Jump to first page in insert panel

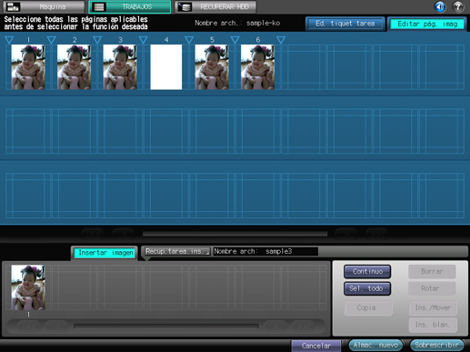click(28, 327)
